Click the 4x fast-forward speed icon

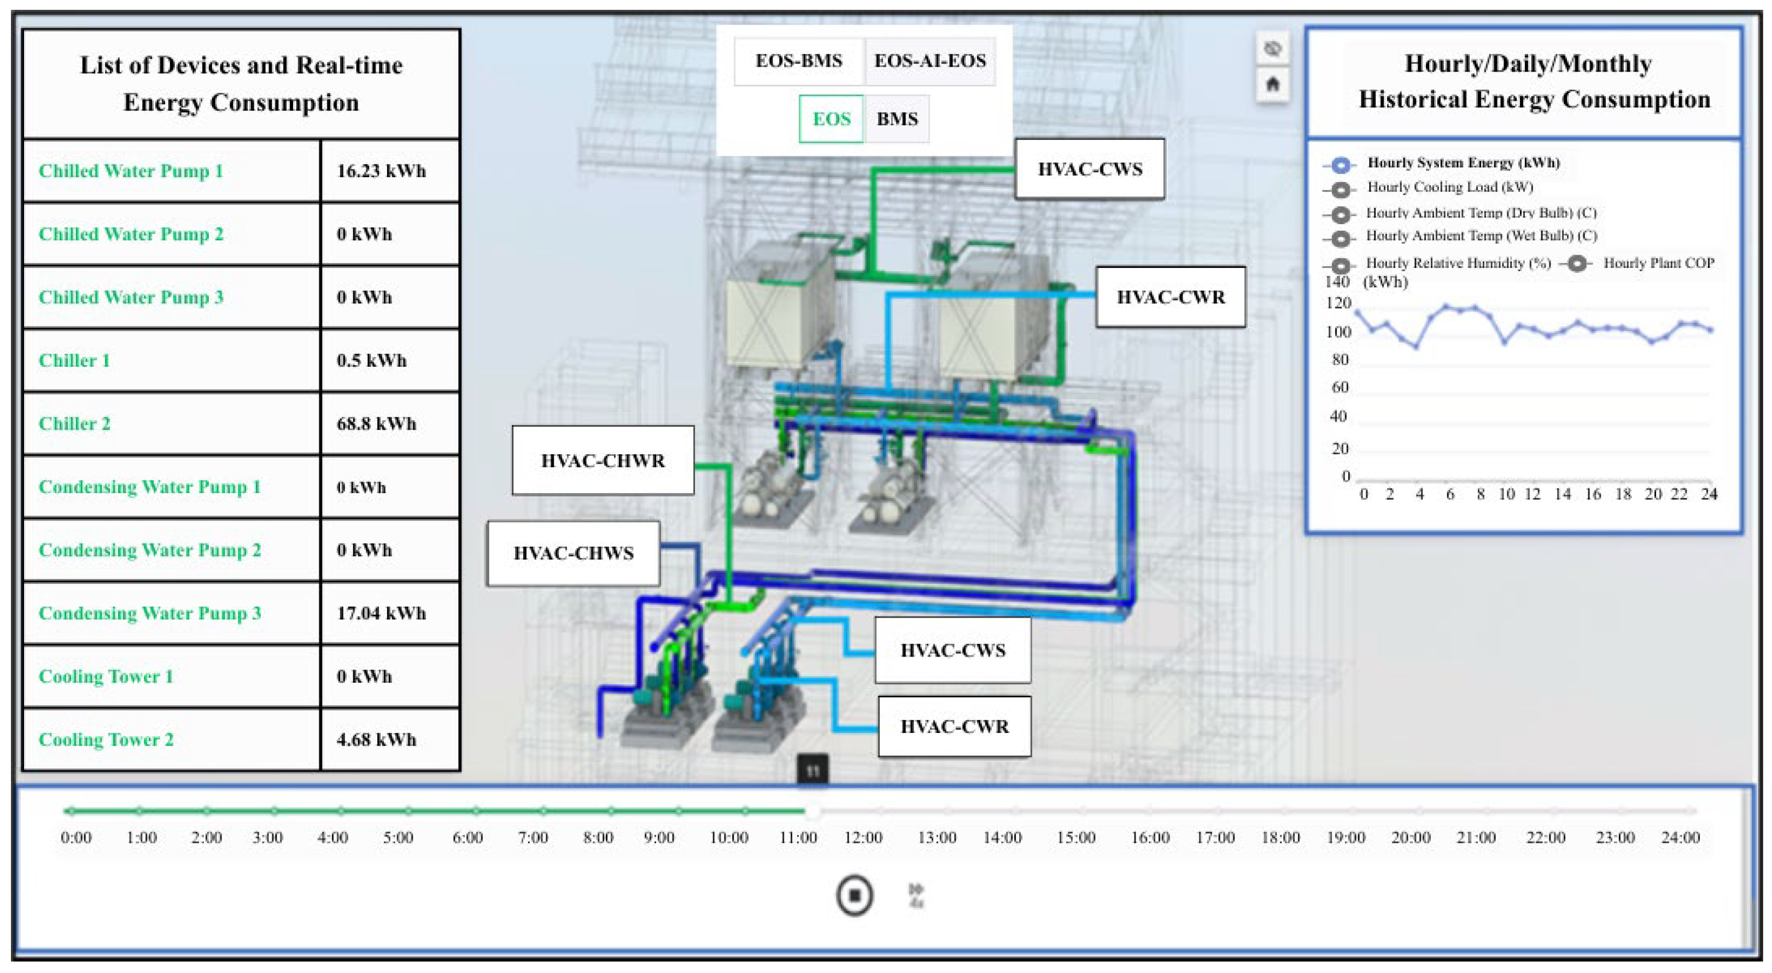tap(916, 895)
